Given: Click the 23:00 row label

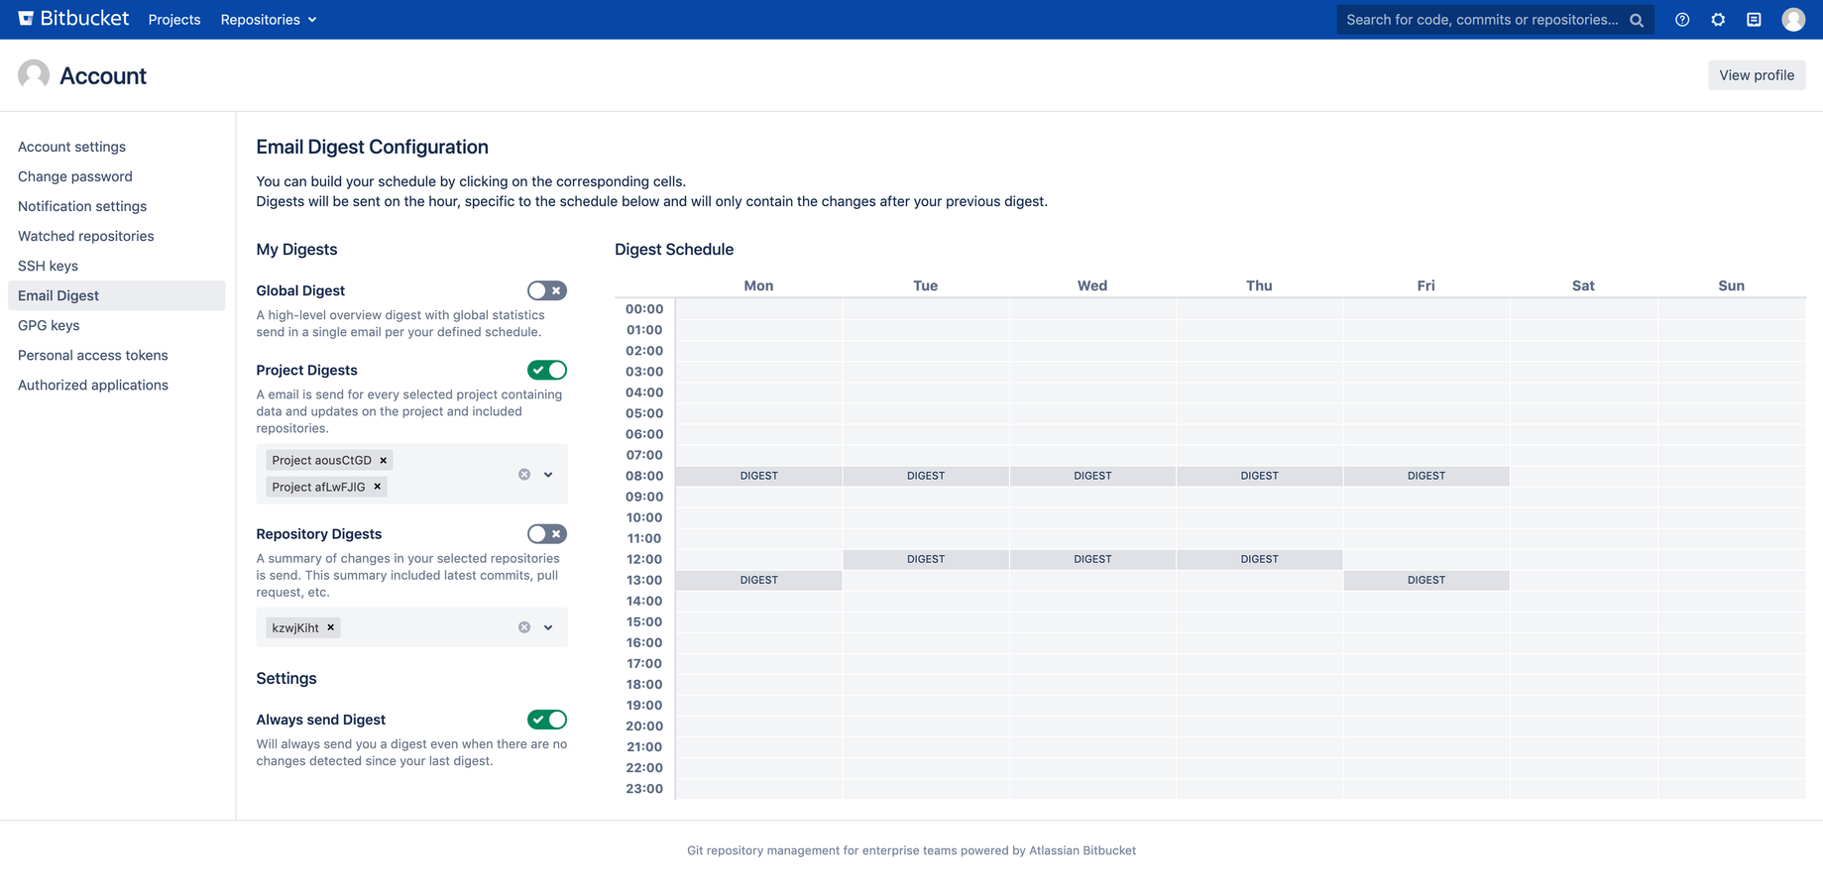Looking at the screenshot, I should tap(644, 789).
